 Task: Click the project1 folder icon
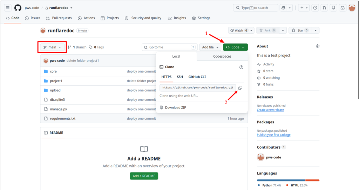point(46,81)
